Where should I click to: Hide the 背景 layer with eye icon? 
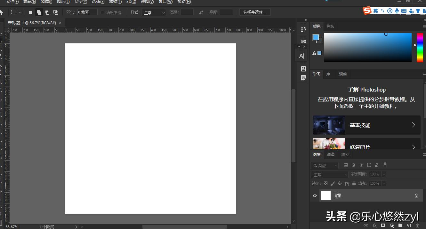(x=315, y=196)
